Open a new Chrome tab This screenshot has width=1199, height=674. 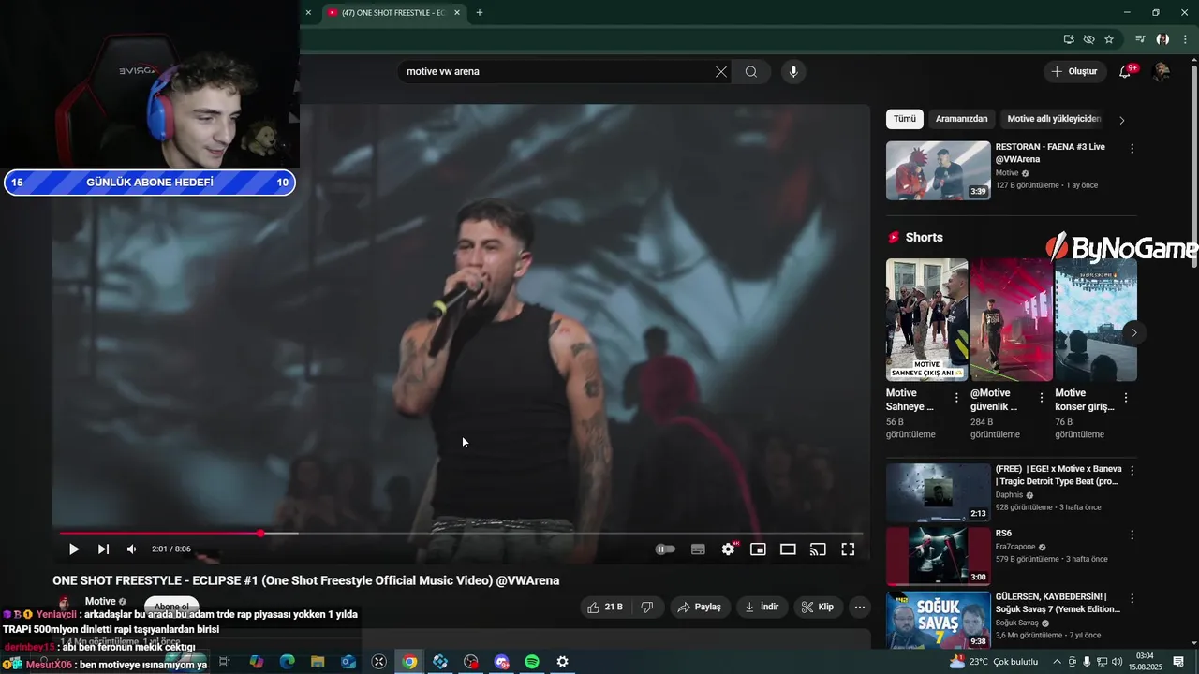tap(480, 13)
